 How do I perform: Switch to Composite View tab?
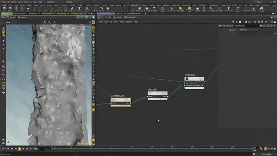(x=47, y=13)
